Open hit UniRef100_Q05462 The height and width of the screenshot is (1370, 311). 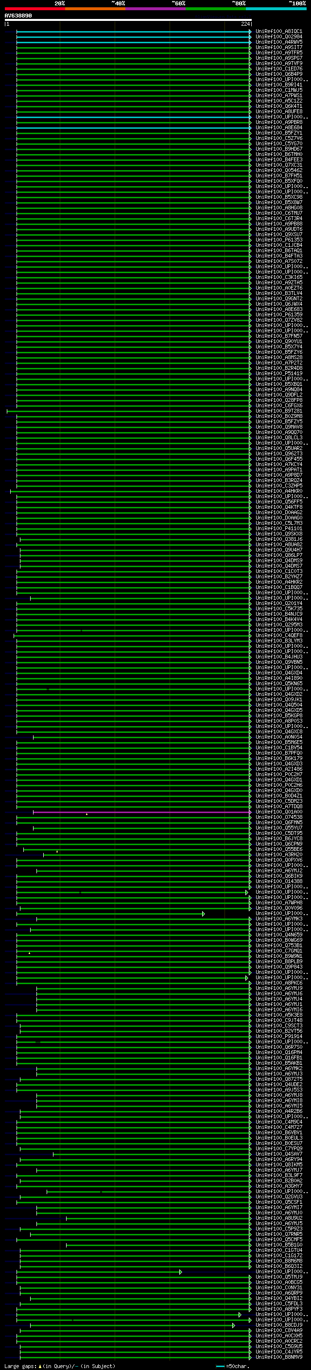point(278,170)
